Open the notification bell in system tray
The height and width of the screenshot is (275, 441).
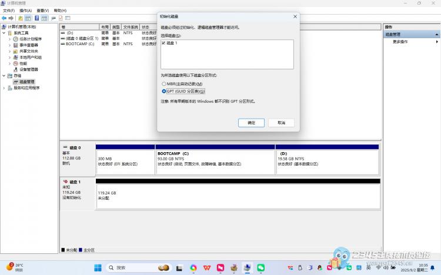click(x=433, y=268)
